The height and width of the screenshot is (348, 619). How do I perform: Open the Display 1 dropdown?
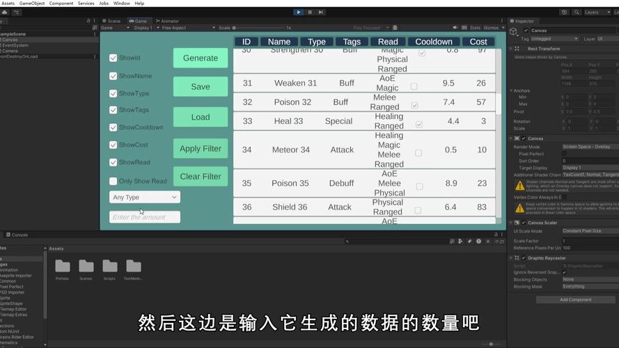point(146,28)
